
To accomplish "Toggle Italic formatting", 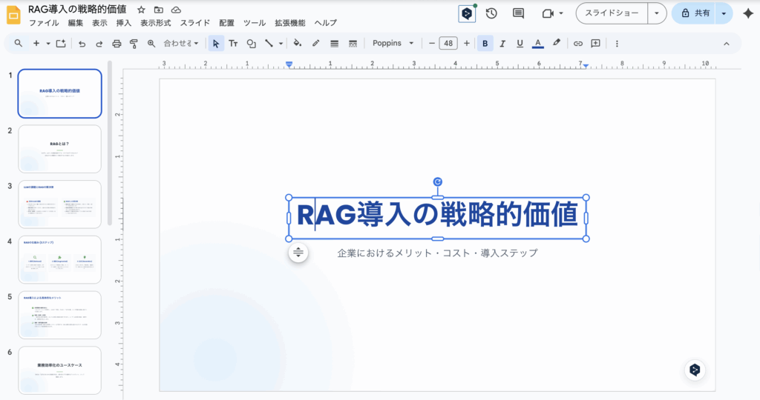I will pos(502,44).
